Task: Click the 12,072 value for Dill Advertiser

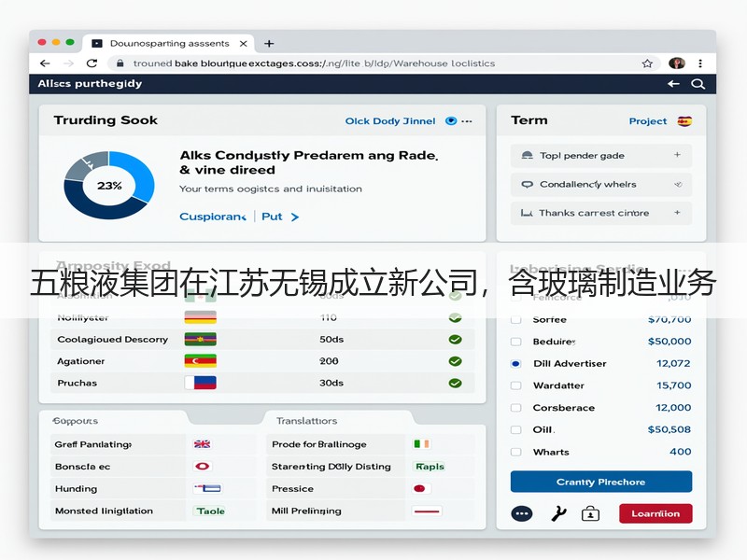Action: (673, 363)
